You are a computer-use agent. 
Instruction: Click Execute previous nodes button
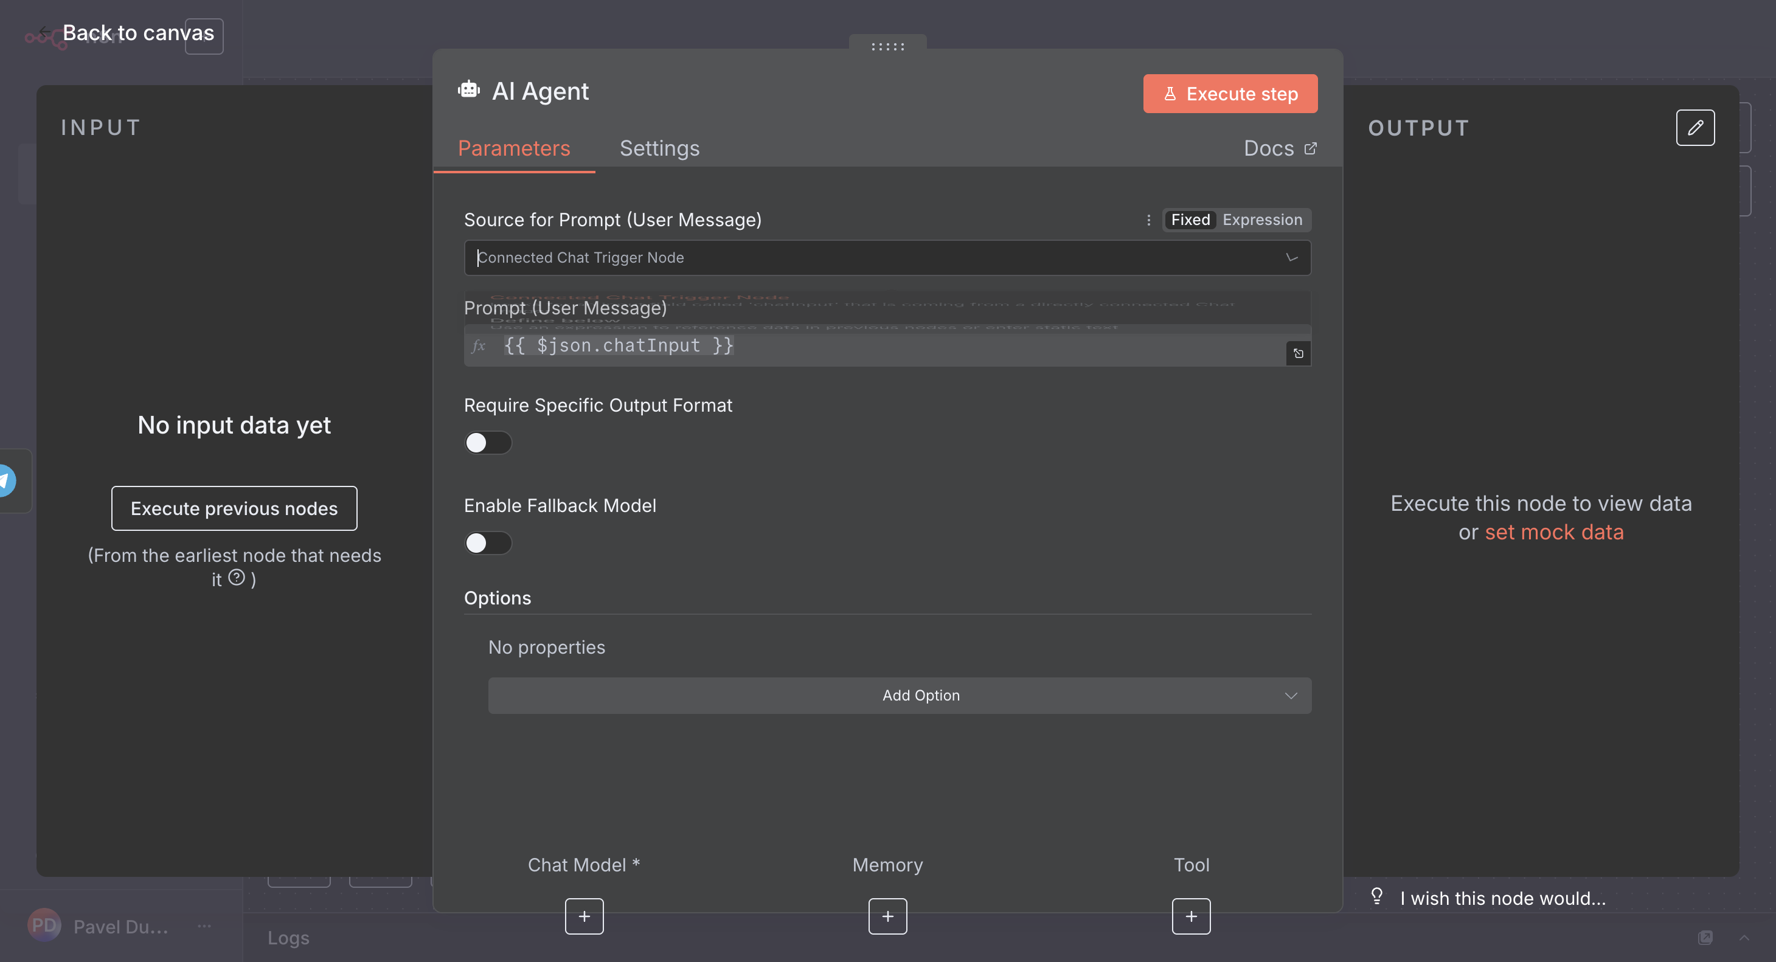[x=234, y=508]
